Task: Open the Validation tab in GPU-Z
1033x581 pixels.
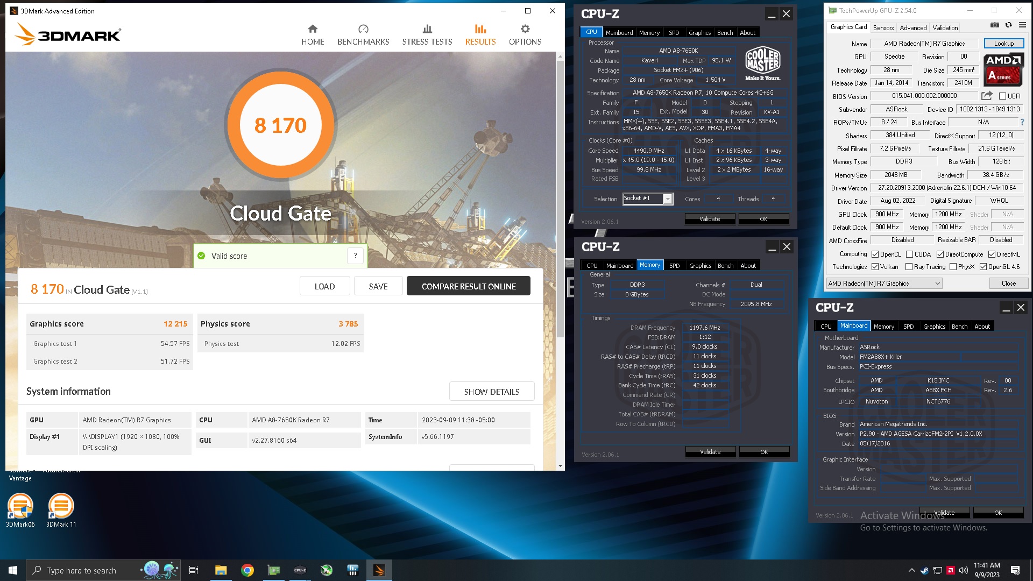Action: [x=945, y=28]
